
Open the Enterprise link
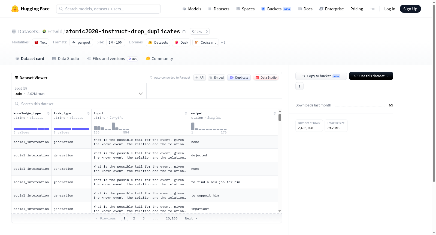pos(332,9)
